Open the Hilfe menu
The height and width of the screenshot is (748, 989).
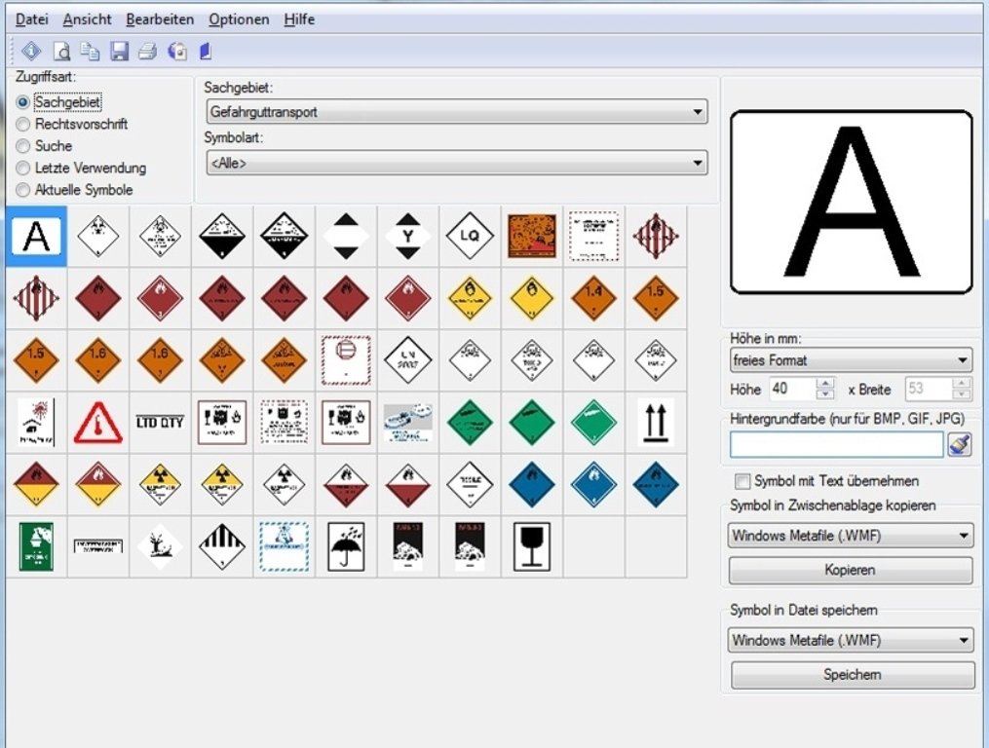(299, 19)
